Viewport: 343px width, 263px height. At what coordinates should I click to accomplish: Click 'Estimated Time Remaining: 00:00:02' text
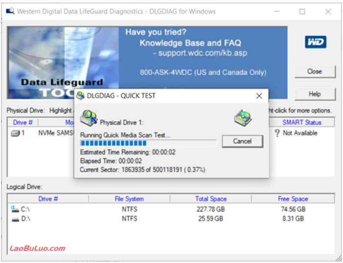pyautogui.click(x=128, y=152)
